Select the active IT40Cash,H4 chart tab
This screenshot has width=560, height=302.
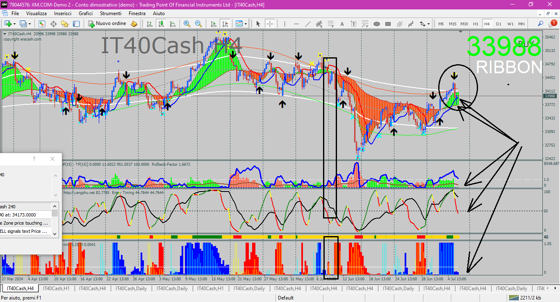point(20,288)
